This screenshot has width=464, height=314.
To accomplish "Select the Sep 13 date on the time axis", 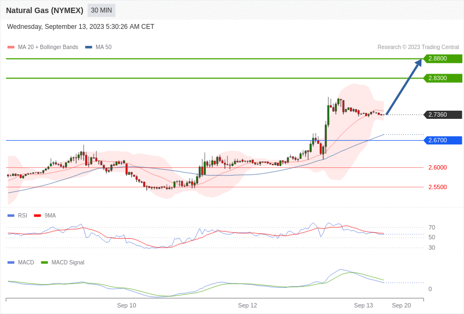I will 364,305.
